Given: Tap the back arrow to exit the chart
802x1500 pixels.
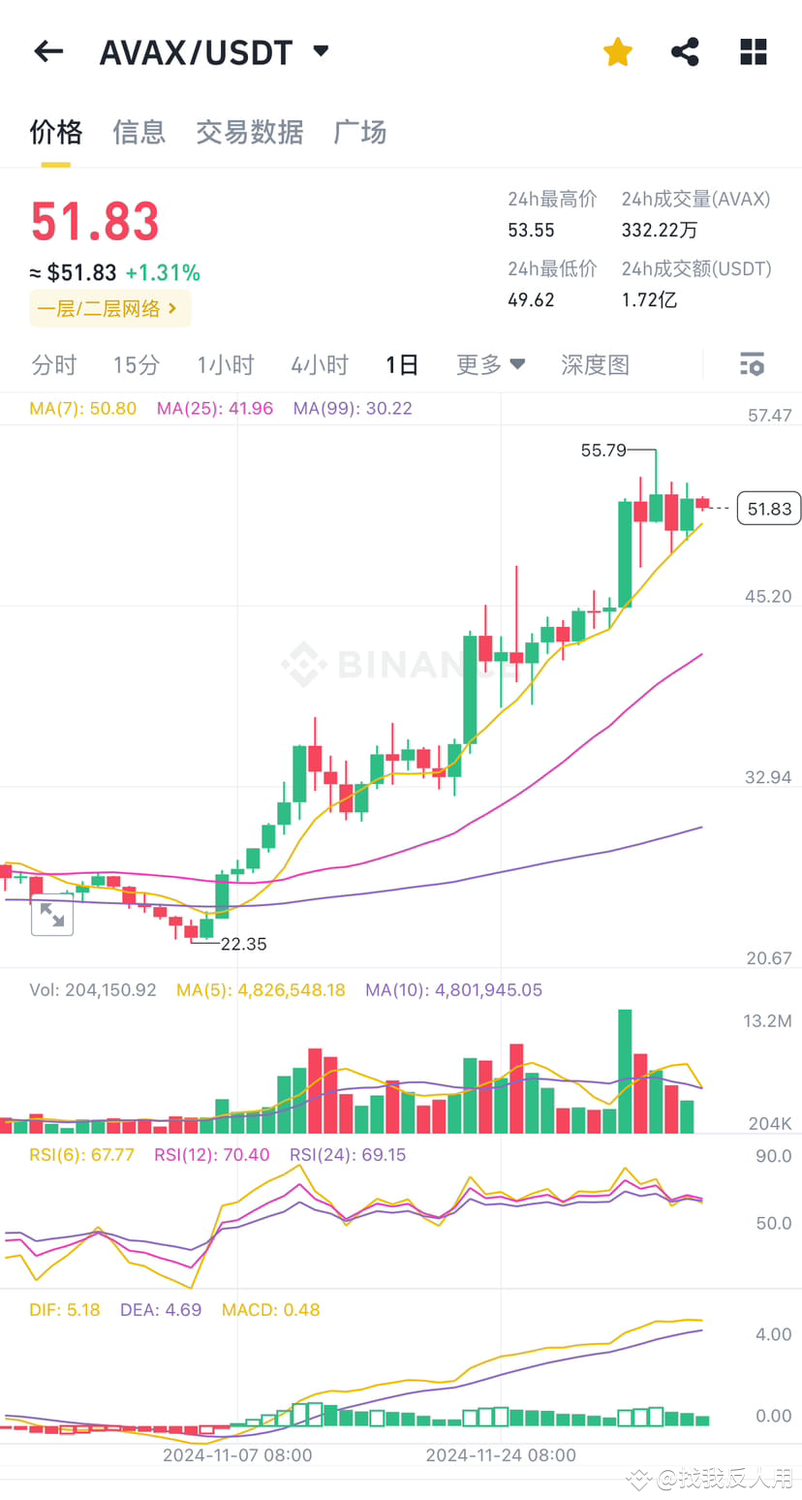Looking at the screenshot, I should 47,51.
